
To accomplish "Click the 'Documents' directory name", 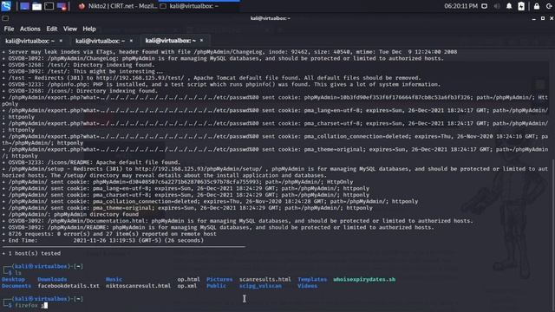I will point(16,286).
